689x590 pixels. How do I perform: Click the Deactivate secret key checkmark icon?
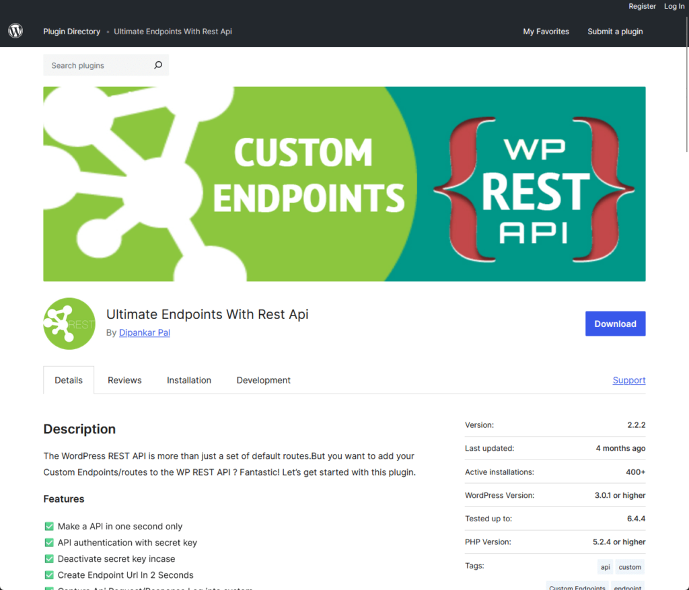click(49, 559)
